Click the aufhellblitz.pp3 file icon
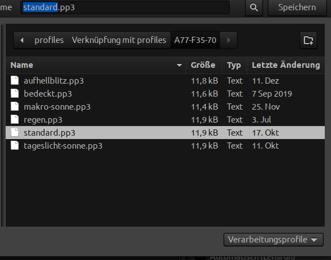331x260 pixels. click(15, 80)
